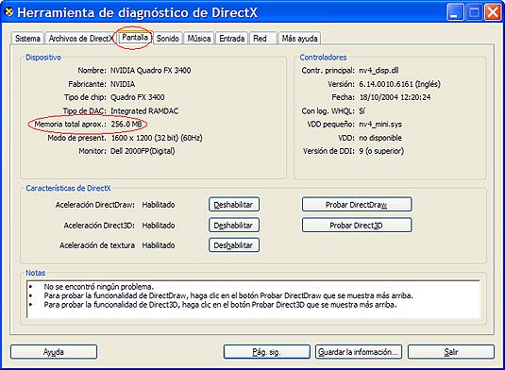
Task: Click the Habilitado status for Aceleración DirectDraw
Action: tap(159, 205)
